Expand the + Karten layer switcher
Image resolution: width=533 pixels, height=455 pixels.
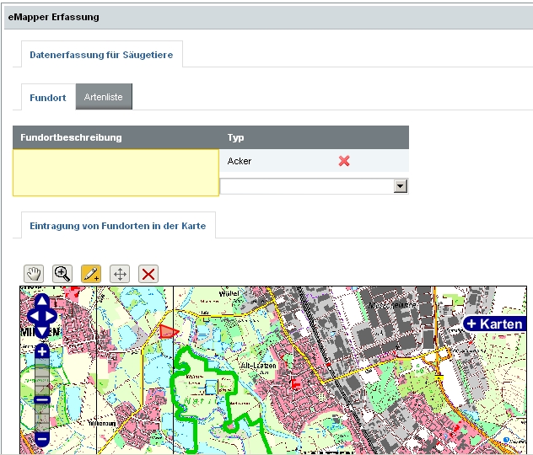click(x=494, y=324)
